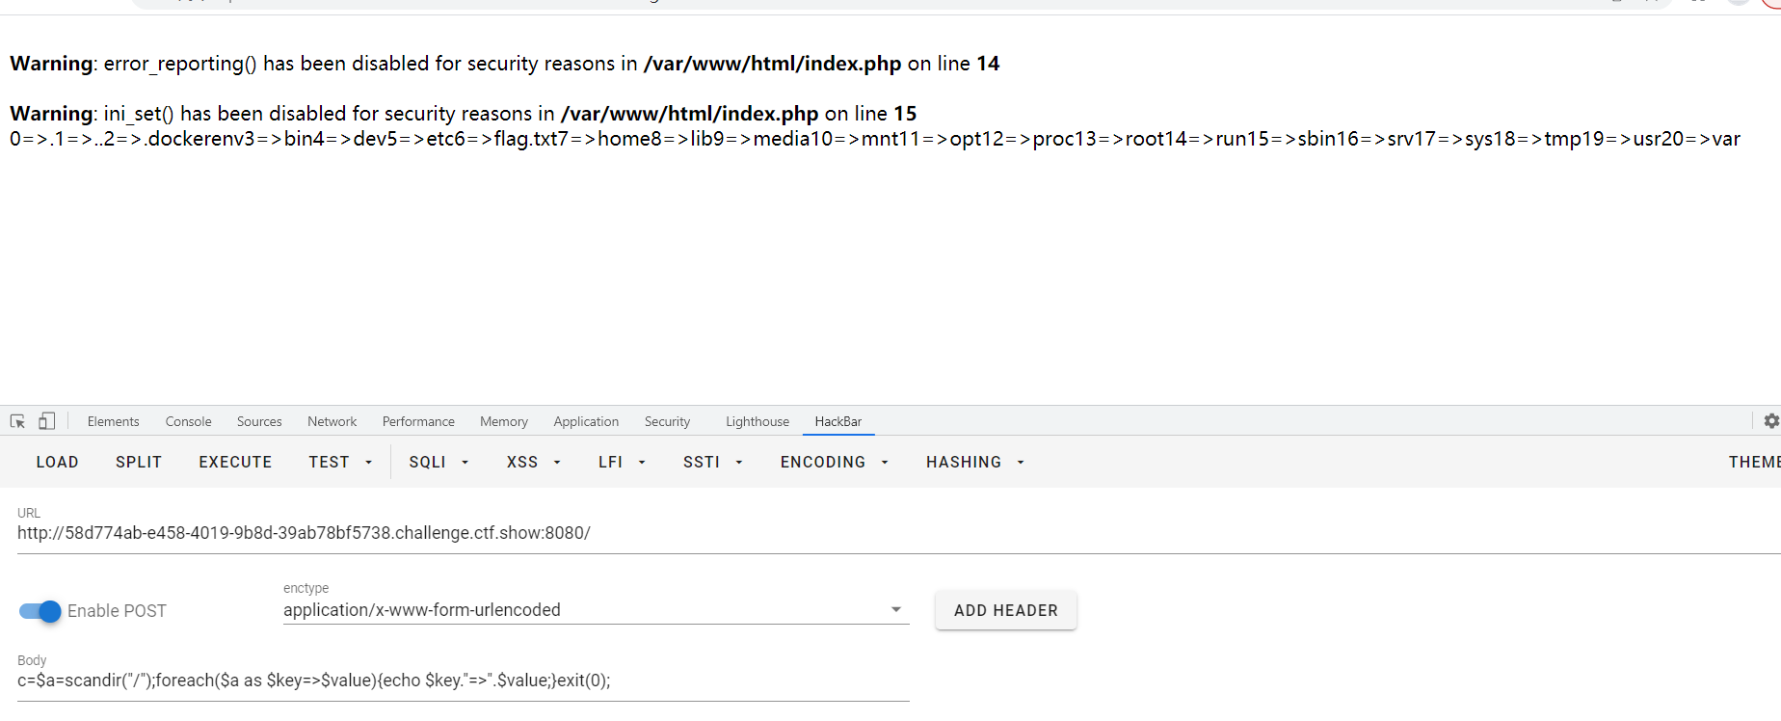Click the /var/www/html/index.php line 14 warning text

point(504,64)
